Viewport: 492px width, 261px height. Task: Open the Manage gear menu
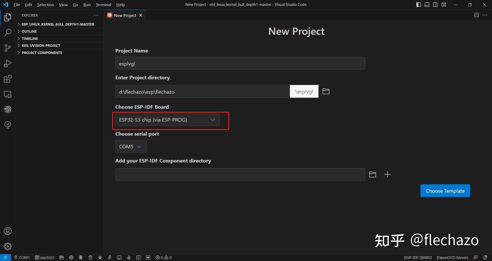click(x=8, y=246)
